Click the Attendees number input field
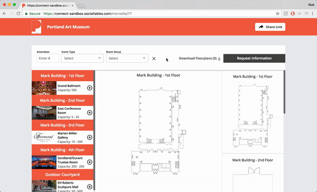Viewport: 317px width, 192px height. click(48, 59)
